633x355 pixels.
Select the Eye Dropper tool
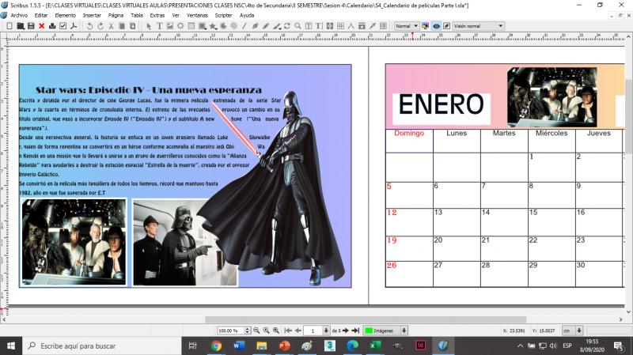point(372,26)
